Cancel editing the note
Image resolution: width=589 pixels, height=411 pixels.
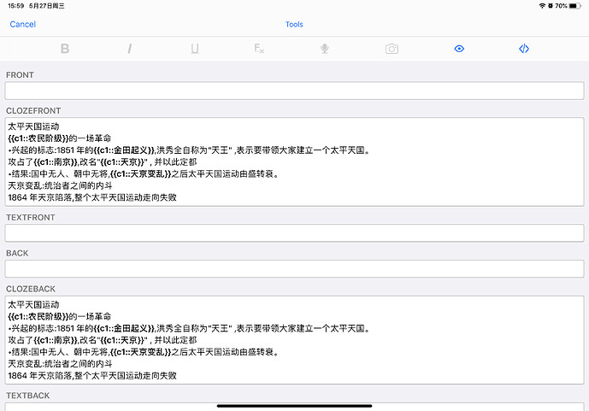22,25
